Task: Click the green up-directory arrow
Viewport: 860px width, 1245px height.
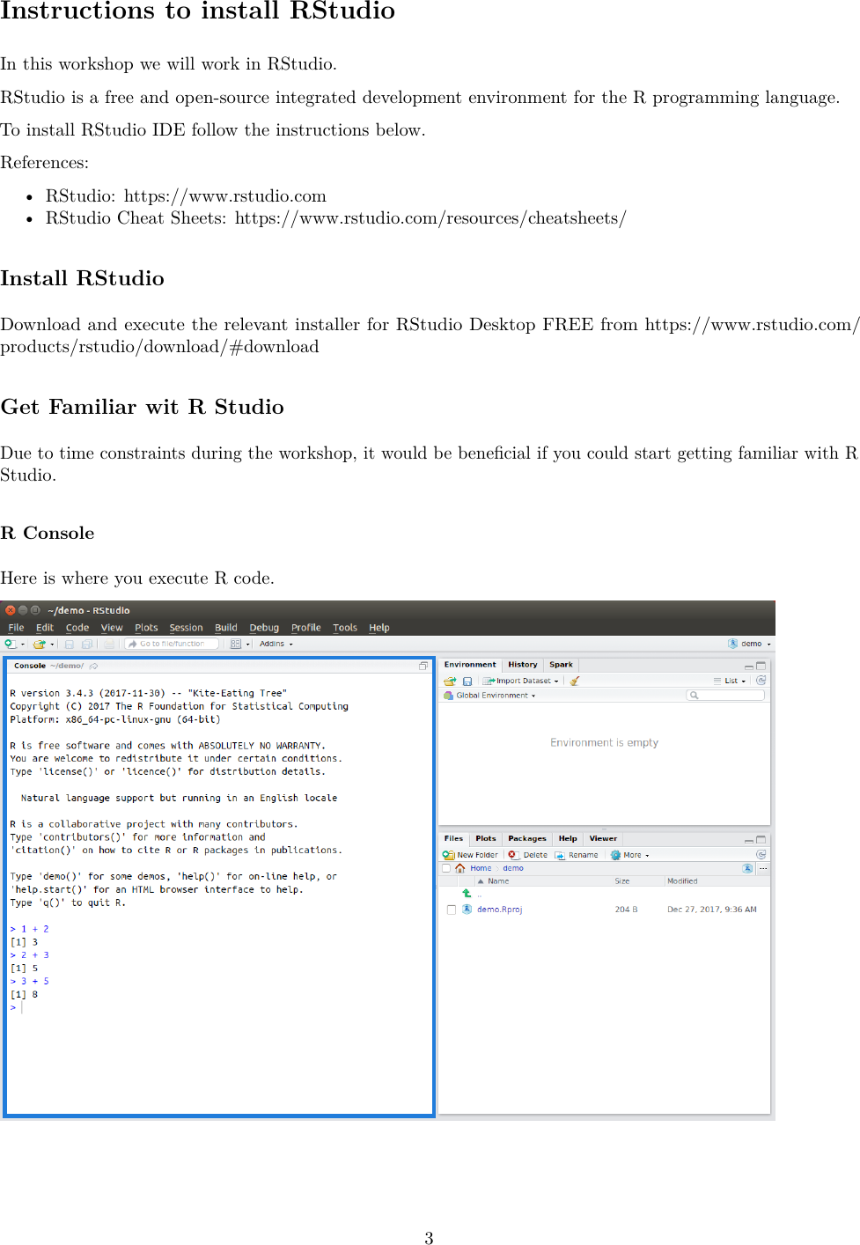Action: pos(467,893)
